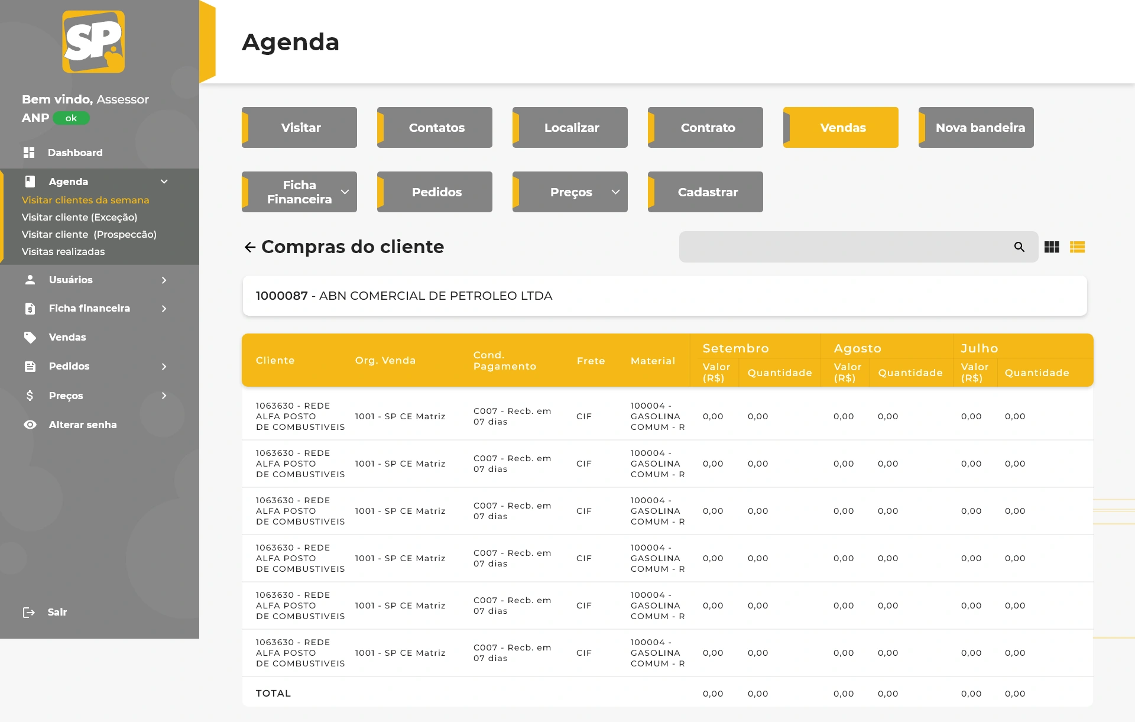The image size is (1135, 722).
Task: Open Visitar clientes da semana
Action: [x=85, y=200]
